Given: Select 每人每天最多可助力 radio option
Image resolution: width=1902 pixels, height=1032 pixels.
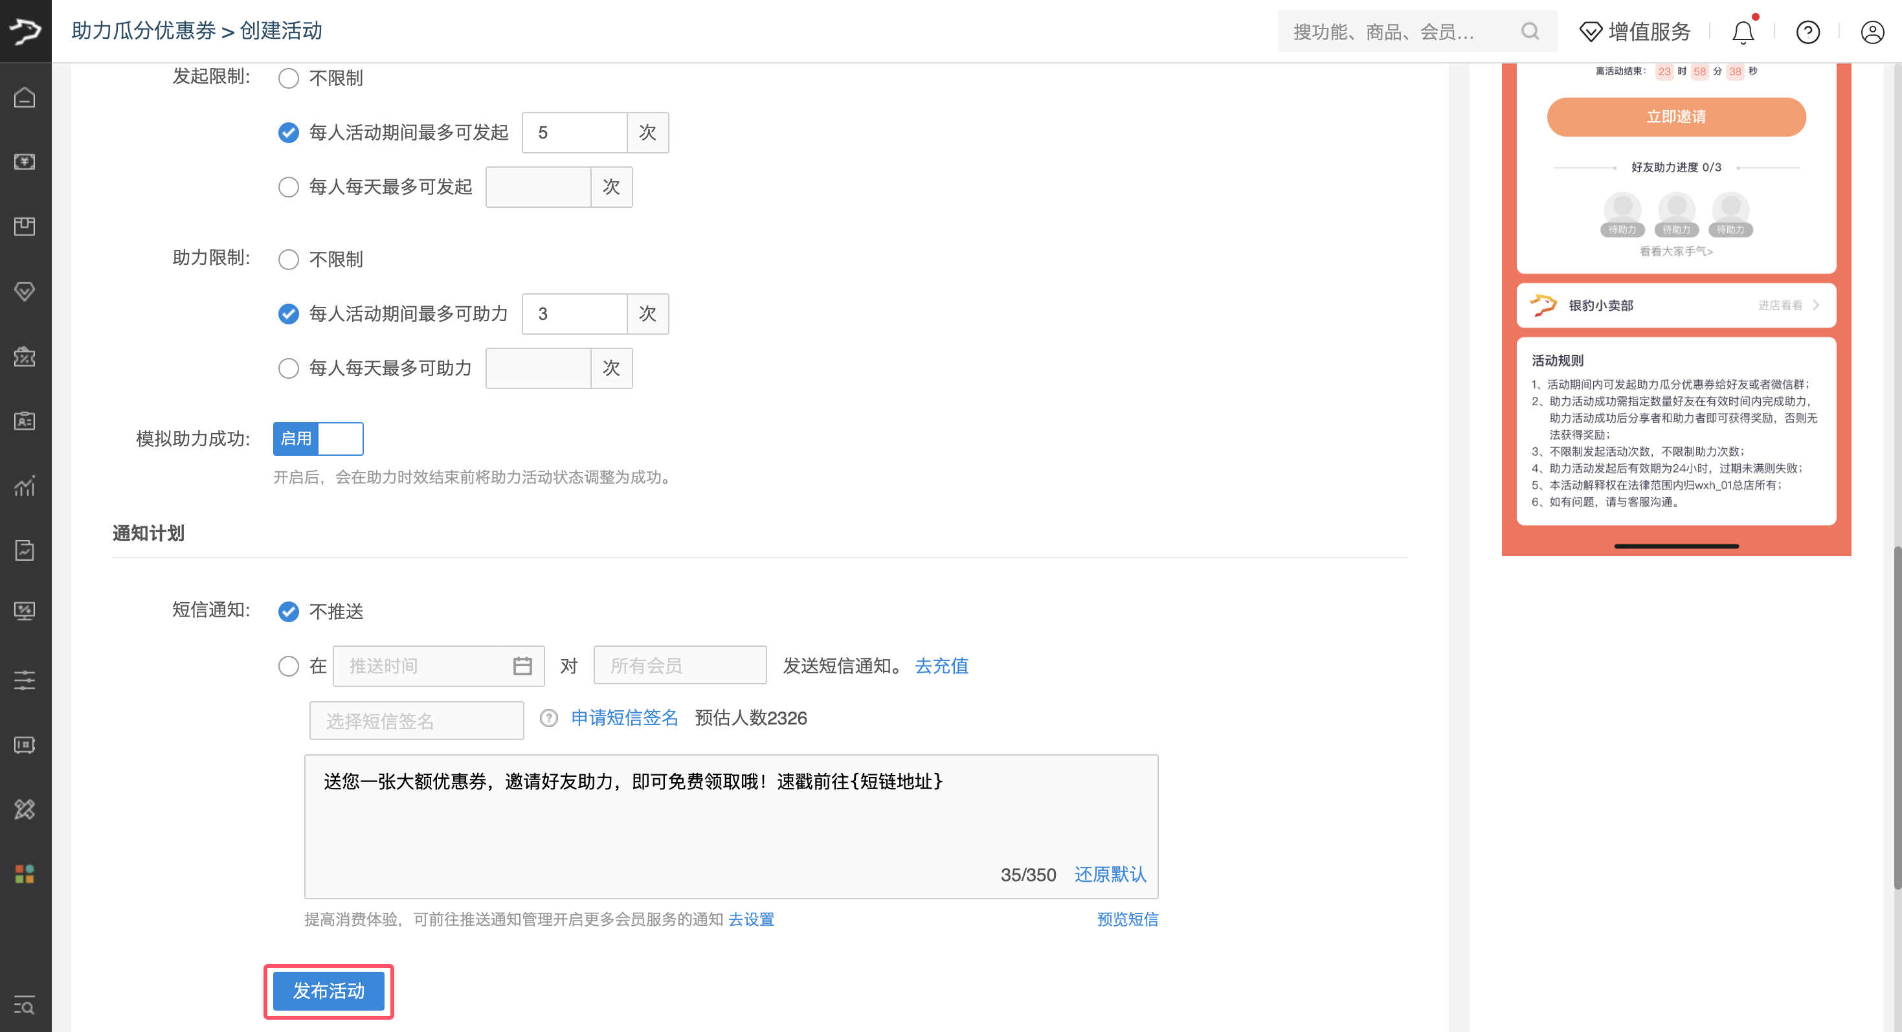Looking at the screenshot, I should point(289,368).
